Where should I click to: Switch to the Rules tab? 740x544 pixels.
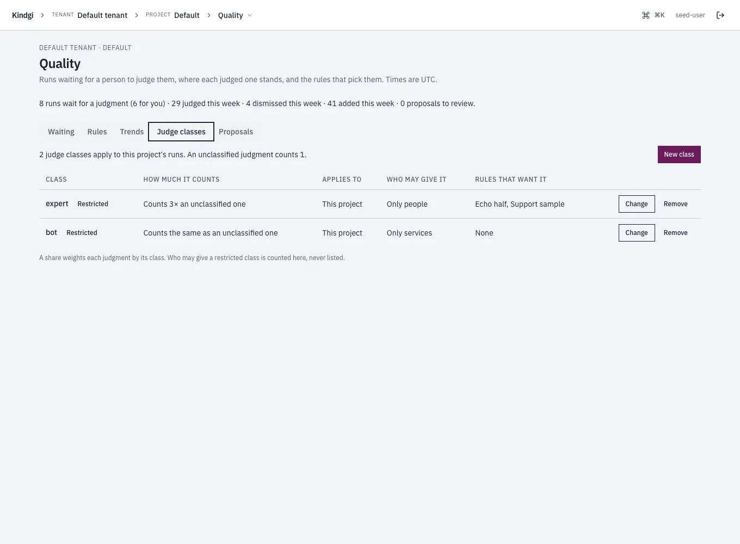97,132
